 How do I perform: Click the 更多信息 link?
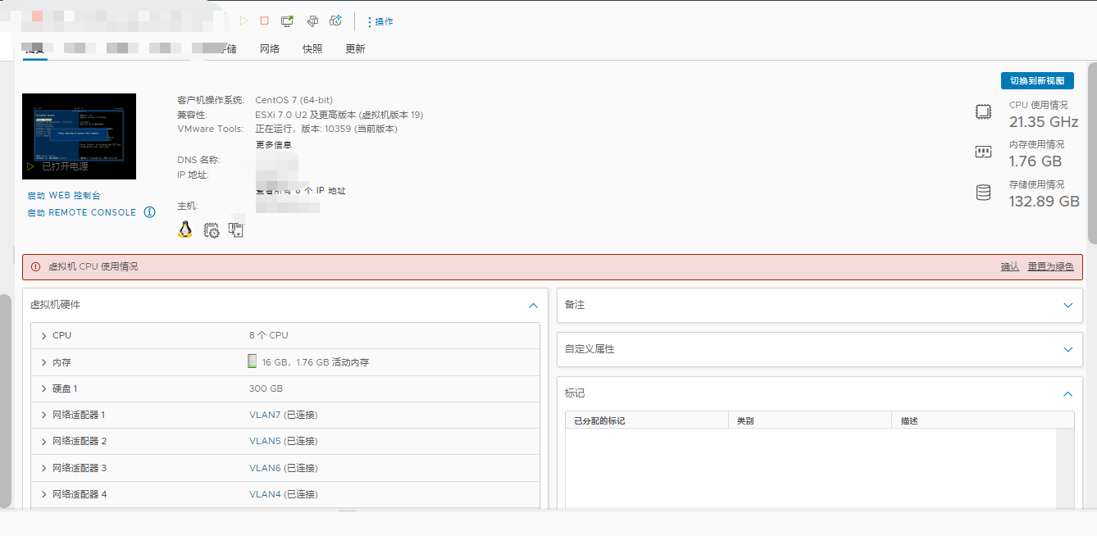click(273, 144)
